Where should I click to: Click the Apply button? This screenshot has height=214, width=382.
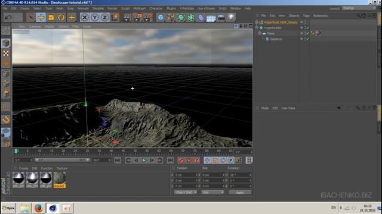[x=240, y=192]
